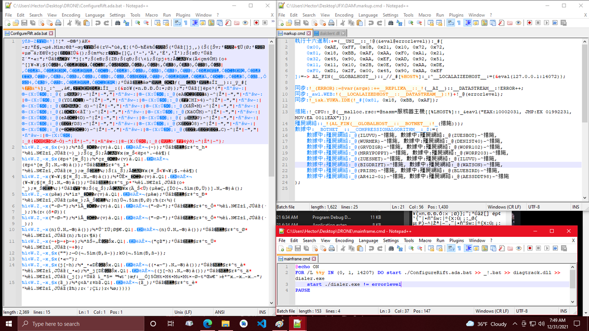Toggle the indent guide in the mainframe.cmd window toolbar

tap(468, 248)
